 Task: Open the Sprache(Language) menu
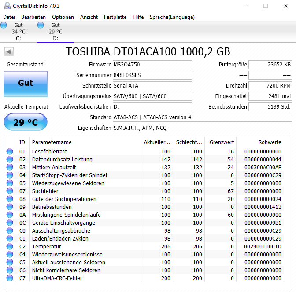[x=172, y=17]
